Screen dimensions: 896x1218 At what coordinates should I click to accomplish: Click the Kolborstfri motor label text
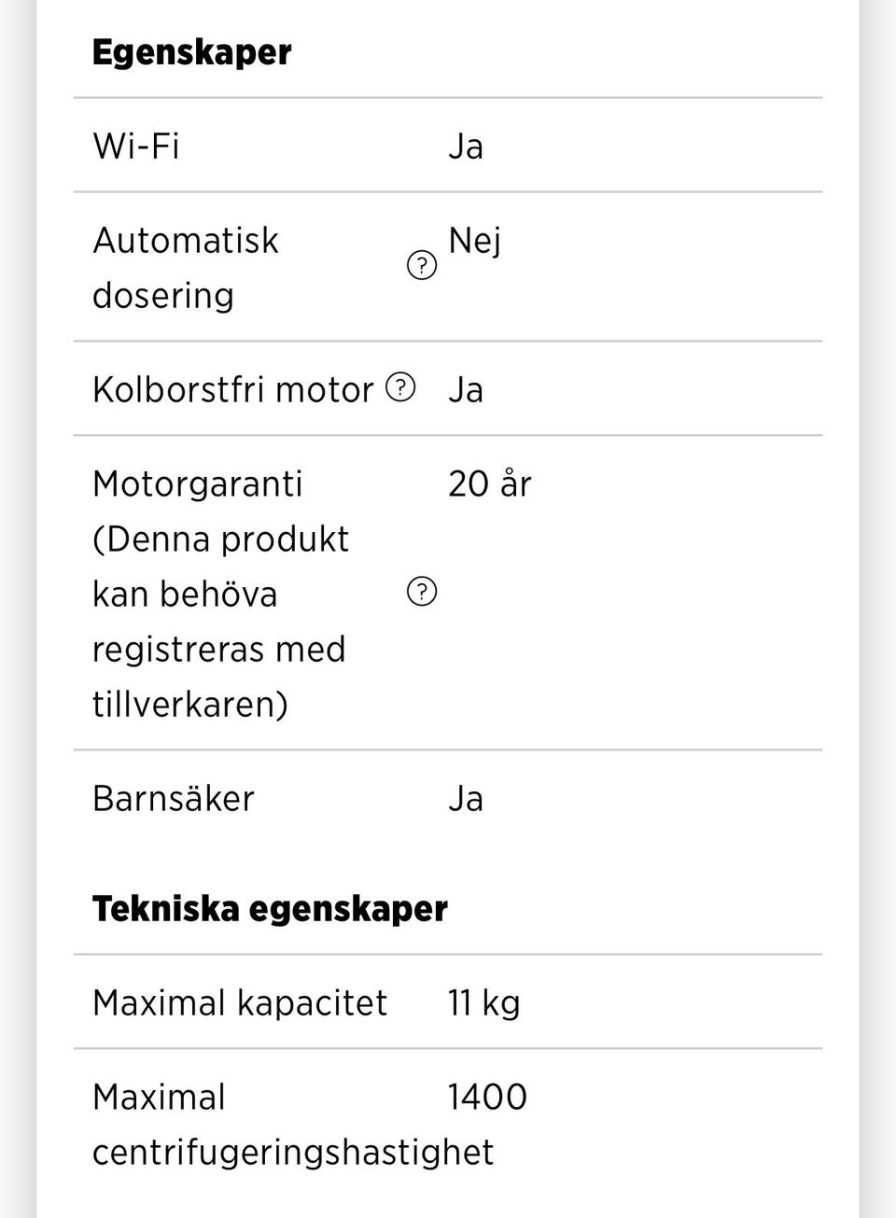click(232, 389)
